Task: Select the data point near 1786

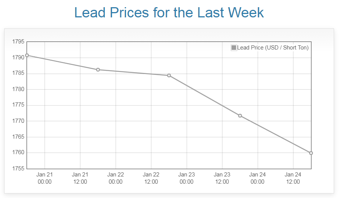Action: (98, 70)
